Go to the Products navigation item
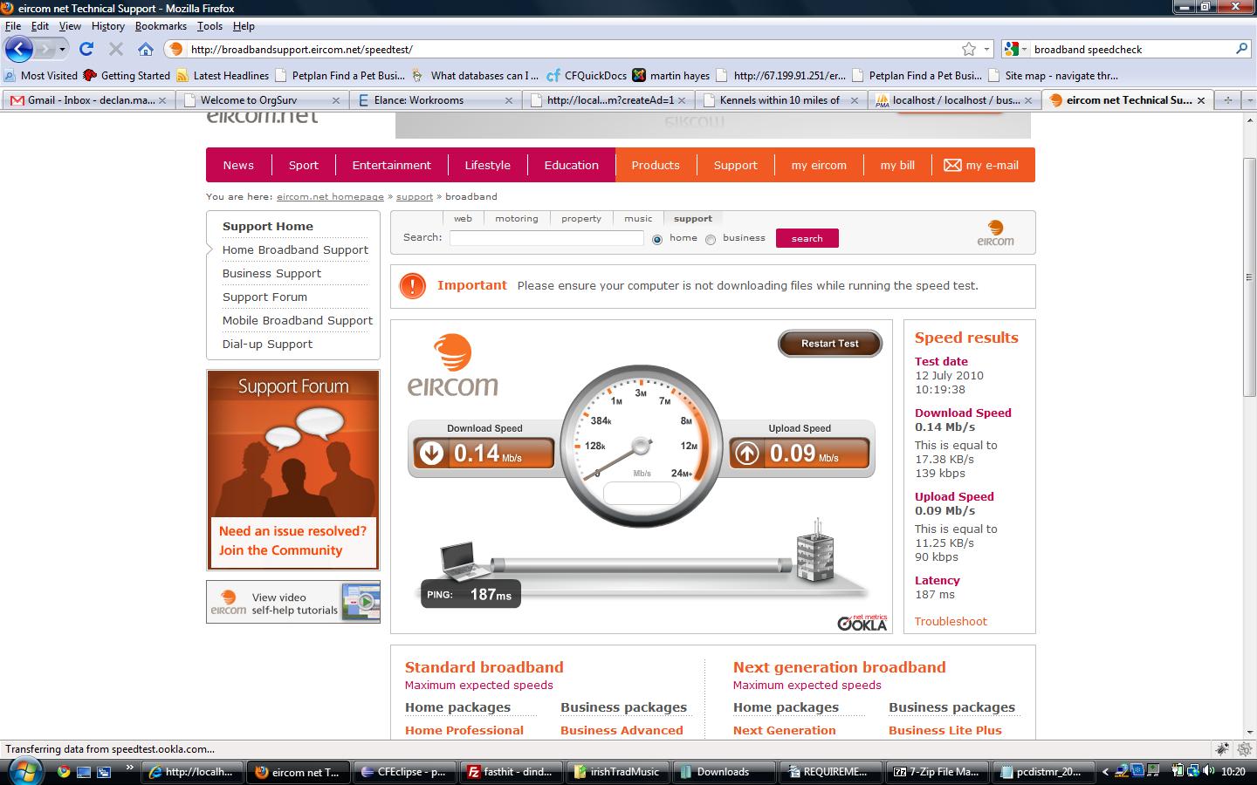The width and height of the screenshot is (1257, 785). tap(656, 165)
